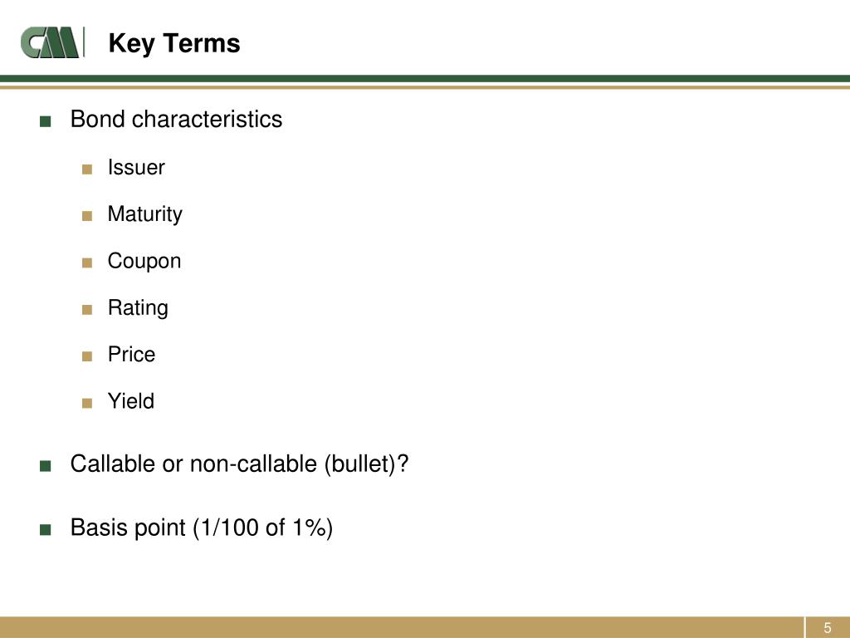
Task: Click the CM logo icon
Action: [x=52, y=42]
